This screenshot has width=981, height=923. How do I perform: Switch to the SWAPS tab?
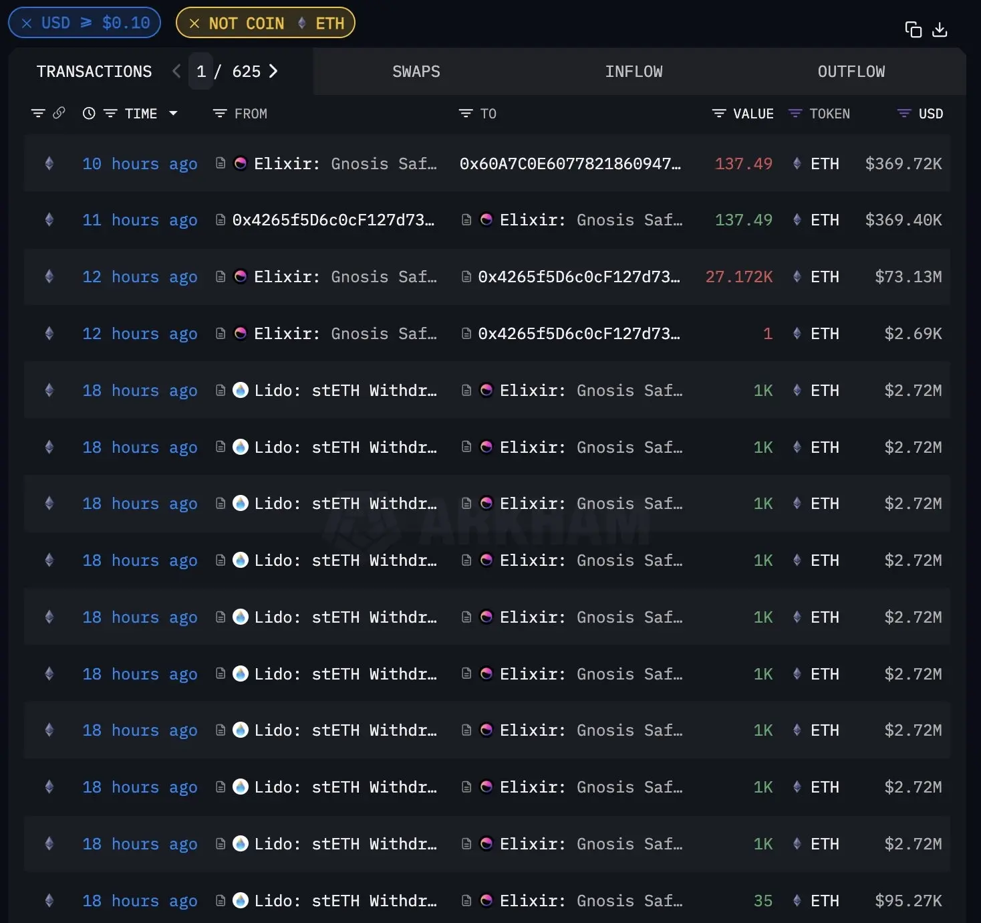416,72
